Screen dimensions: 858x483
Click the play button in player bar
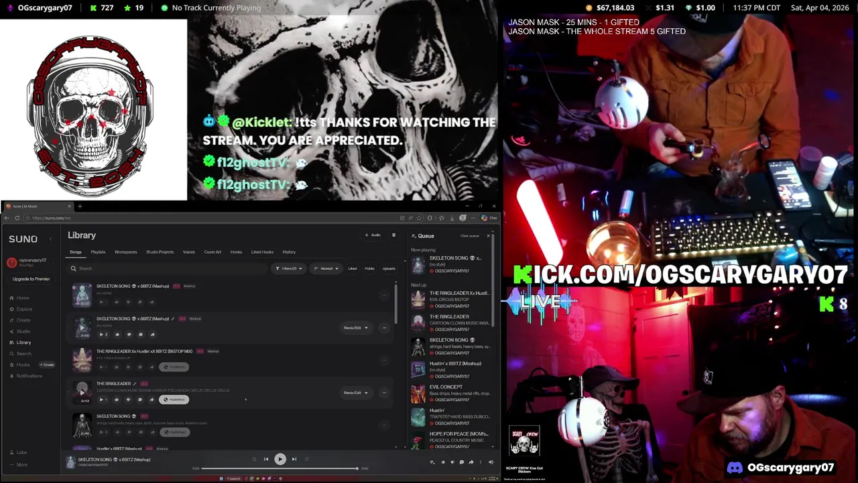coord(280,460)
